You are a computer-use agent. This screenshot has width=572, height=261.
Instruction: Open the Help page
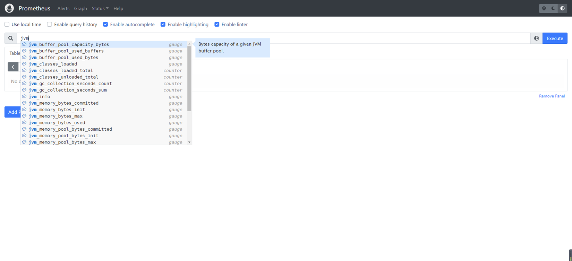pos(118,8)
